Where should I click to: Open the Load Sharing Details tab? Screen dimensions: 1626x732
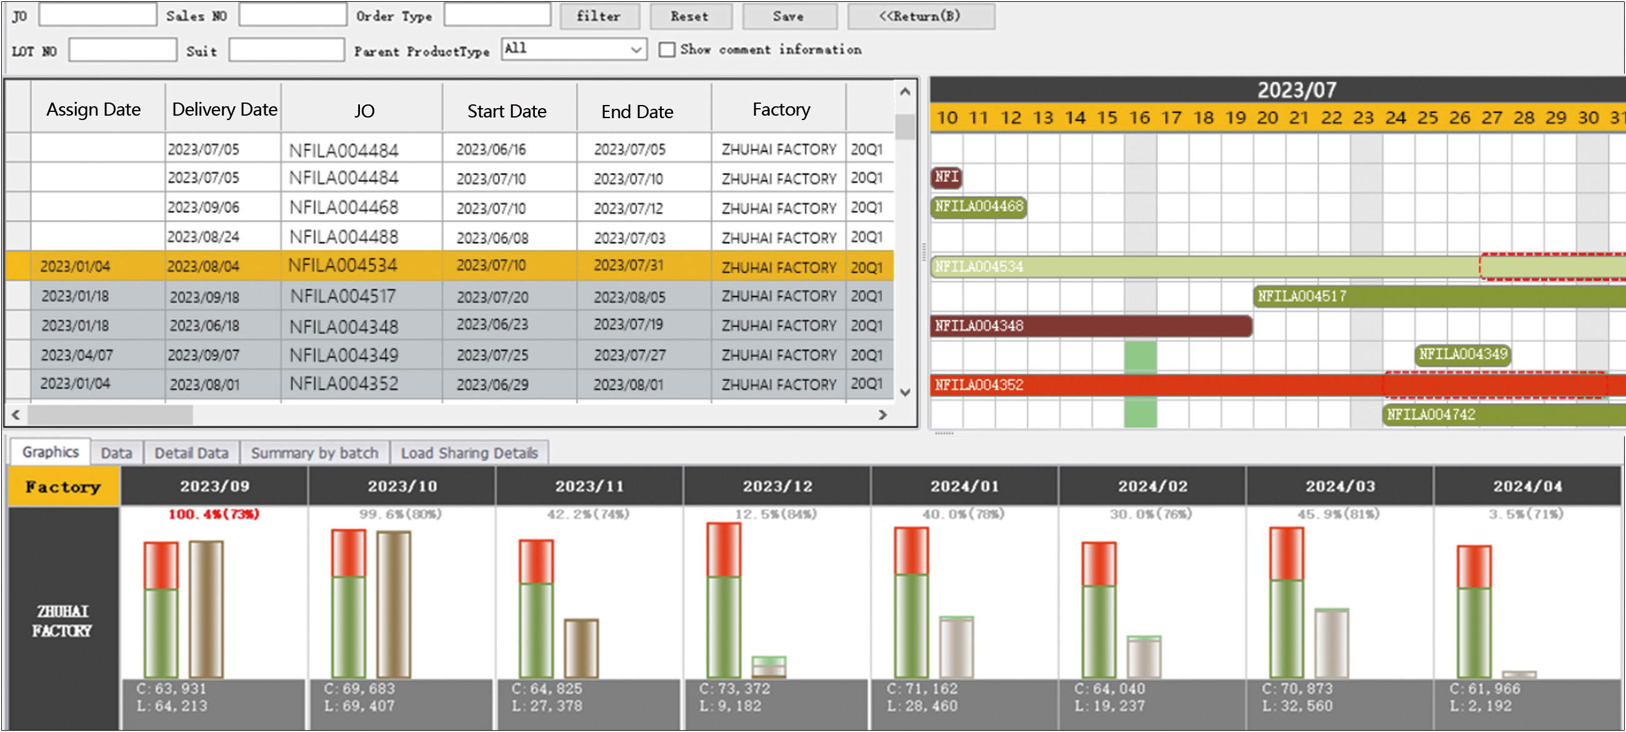(x=469, y=453)
